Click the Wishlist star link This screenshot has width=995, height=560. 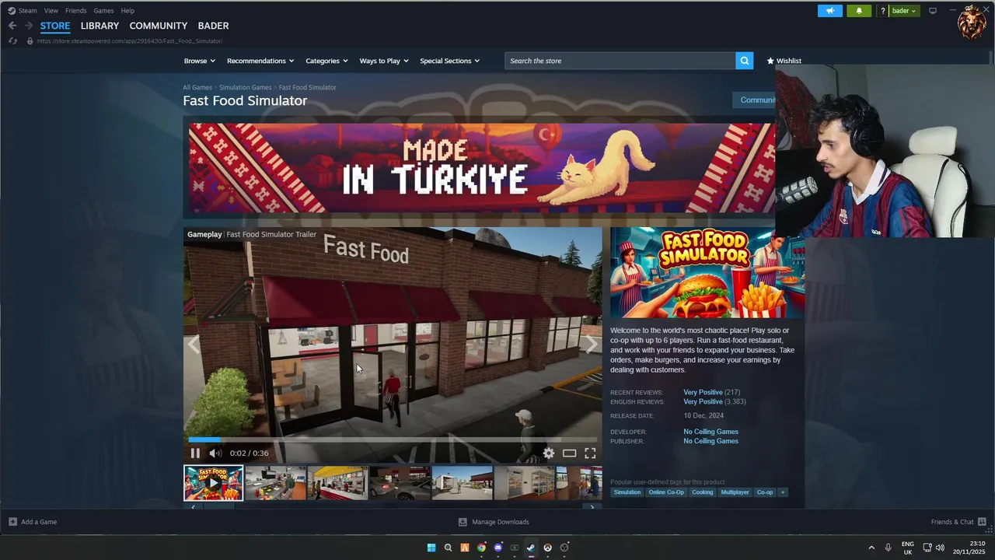tap(784, 61)
